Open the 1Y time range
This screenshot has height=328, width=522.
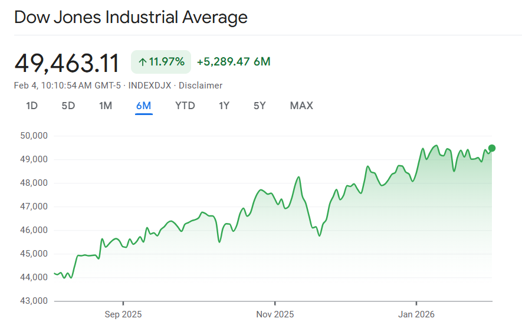224,106
